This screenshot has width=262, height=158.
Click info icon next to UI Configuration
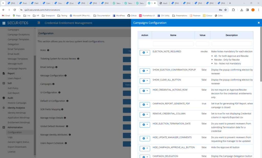59,93
